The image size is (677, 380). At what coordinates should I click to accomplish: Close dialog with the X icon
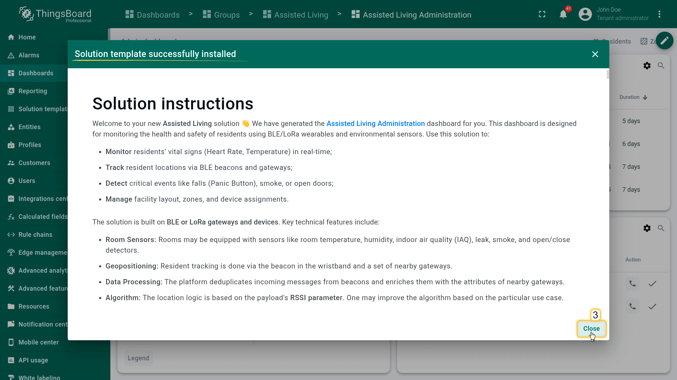point(595,54)
